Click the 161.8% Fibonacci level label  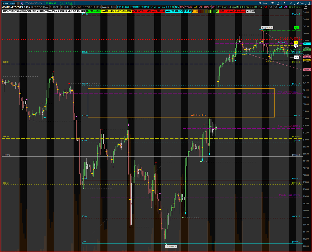point(6,62)
